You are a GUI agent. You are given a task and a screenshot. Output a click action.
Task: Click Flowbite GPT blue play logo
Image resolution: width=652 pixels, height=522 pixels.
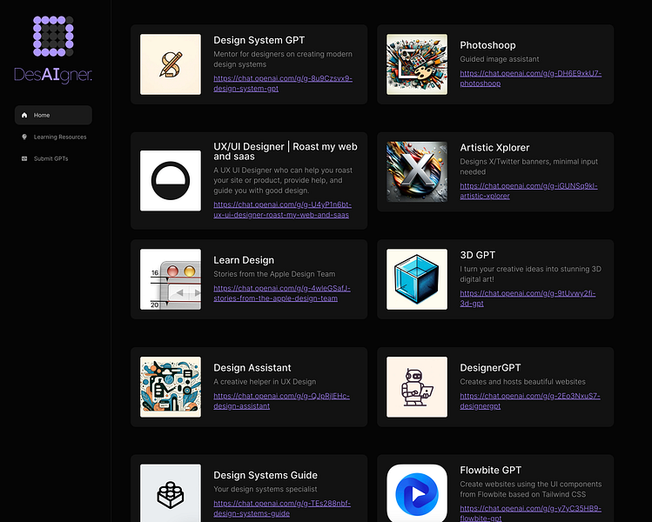pyautogui.click(x=417, y=493)
